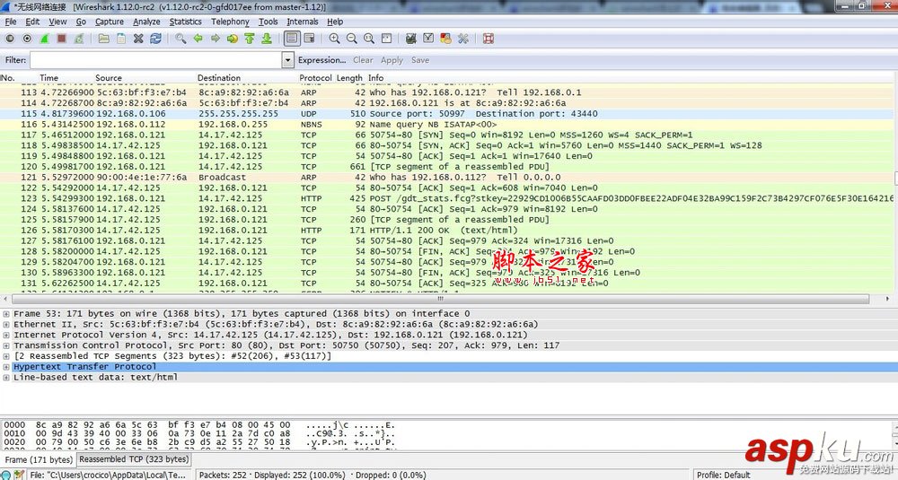
Task: Select packet 116 NBNS name query row
Action: click(x=446, y=124)
